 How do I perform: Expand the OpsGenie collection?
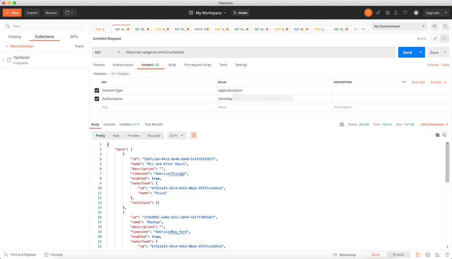tap(3, 60)
